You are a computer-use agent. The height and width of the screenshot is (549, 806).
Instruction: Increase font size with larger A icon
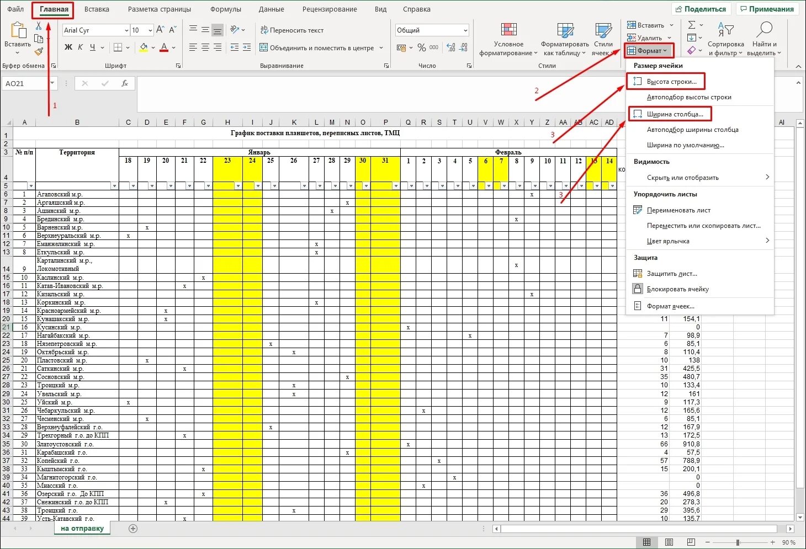[x=161, y=30]
